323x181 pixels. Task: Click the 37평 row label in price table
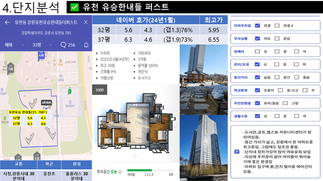click(104, 39)
